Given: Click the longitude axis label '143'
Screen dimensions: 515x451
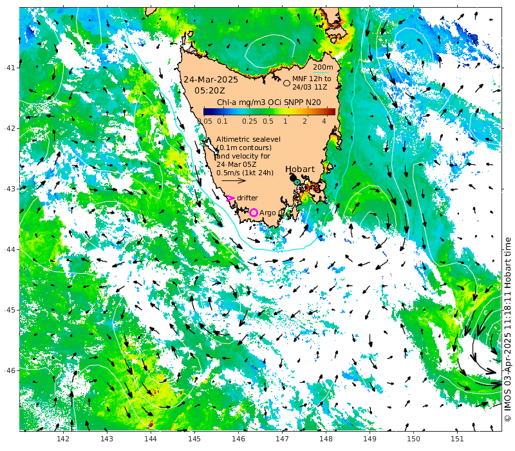Looking at the screenshot, I should pyautogui.click(x=107, y=439).
